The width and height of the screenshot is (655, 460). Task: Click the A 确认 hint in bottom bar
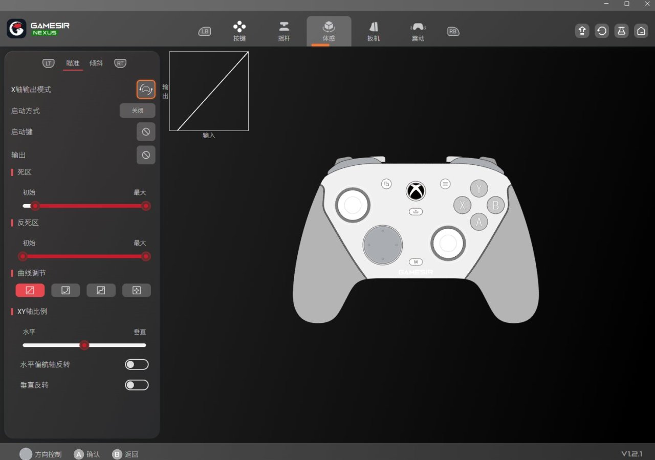tap(86, 454)
